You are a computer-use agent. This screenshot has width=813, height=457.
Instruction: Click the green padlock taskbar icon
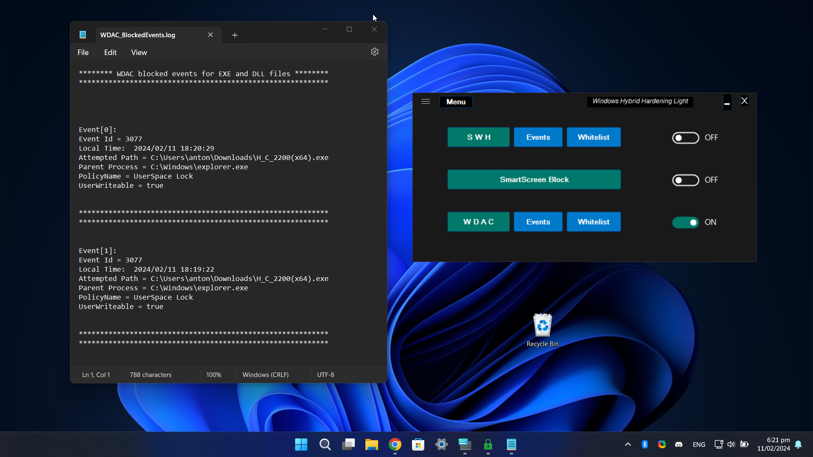488,444
